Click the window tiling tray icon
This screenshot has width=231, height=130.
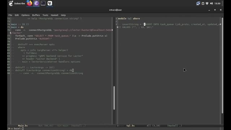[x=203, y=3]
